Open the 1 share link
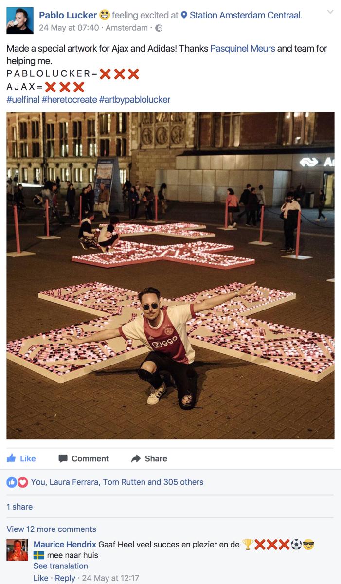The height and width of the screenshot is (584, 341). pos(19,507)
